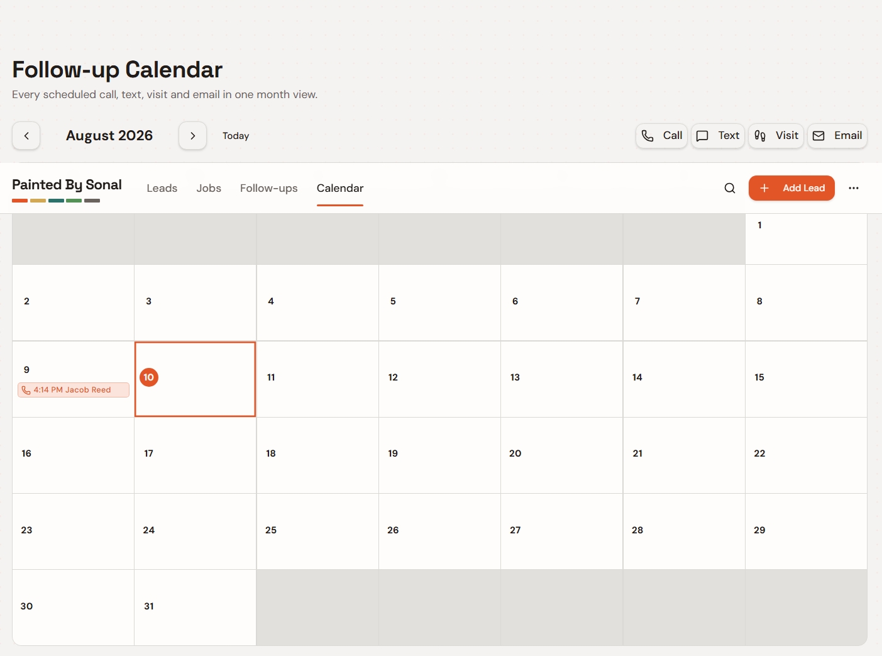Screen dimensions: 882x656
Task: Open the Jobs tab
Action: [x=209, y=188]
